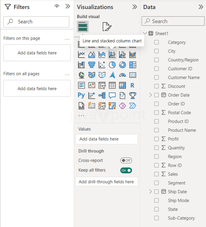Tick the Profit field checkbox
Screen dimensions: 206x227
click(x=156, y=139)
